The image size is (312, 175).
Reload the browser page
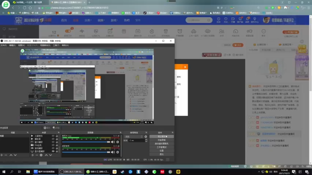(25, 8)
